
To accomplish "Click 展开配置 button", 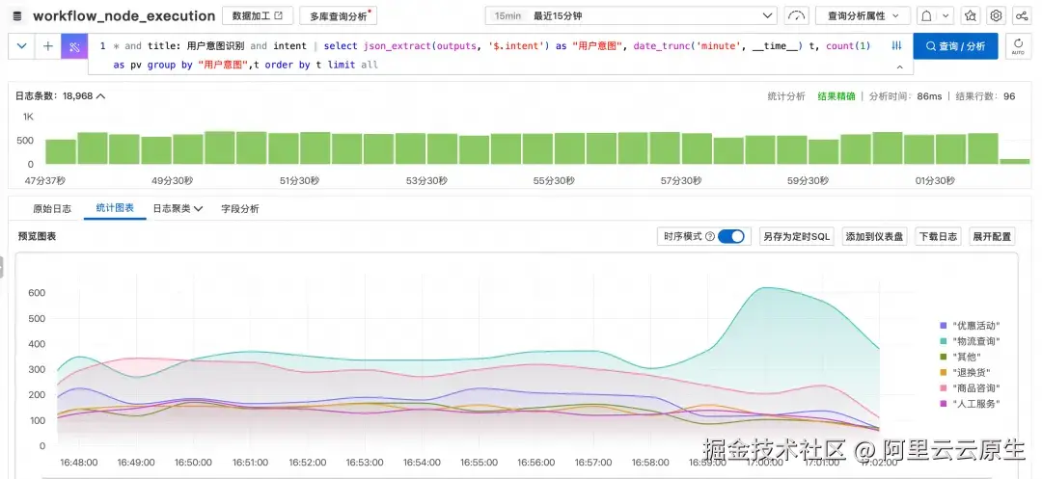I will coord(992,236).
